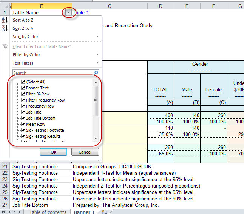Click the cell reading 'Comparison Groups: BC/DEFGHIJK'
244x214 pixels.
point(112,166)
